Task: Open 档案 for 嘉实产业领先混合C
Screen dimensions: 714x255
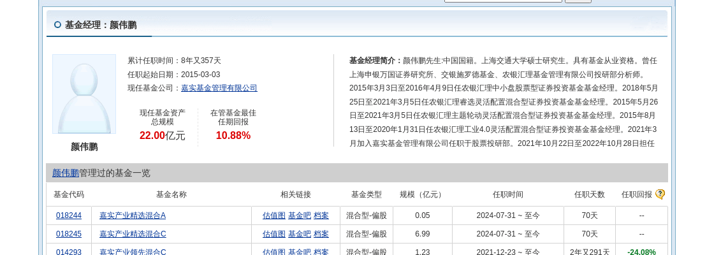Action: (x=321, y=252)
